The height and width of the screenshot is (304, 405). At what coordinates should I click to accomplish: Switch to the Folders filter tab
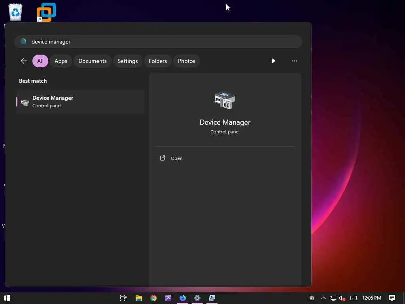[x=158, y=61]
